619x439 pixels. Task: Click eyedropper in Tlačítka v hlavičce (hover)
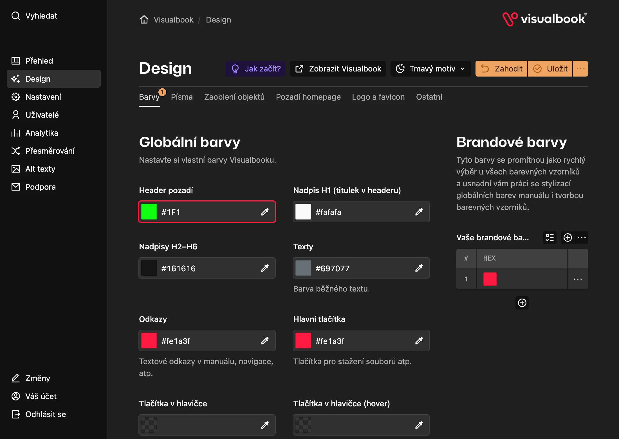point(419,425)
